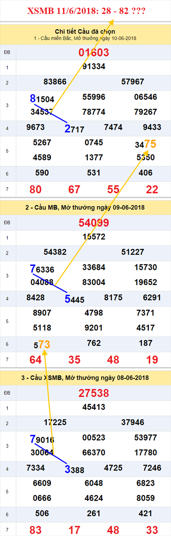
Task: Click the blue digit 8 in 81504
Action: (x=32, y=98)
